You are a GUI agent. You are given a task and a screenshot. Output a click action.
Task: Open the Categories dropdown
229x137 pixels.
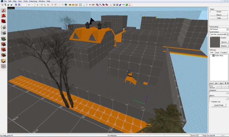219,92
